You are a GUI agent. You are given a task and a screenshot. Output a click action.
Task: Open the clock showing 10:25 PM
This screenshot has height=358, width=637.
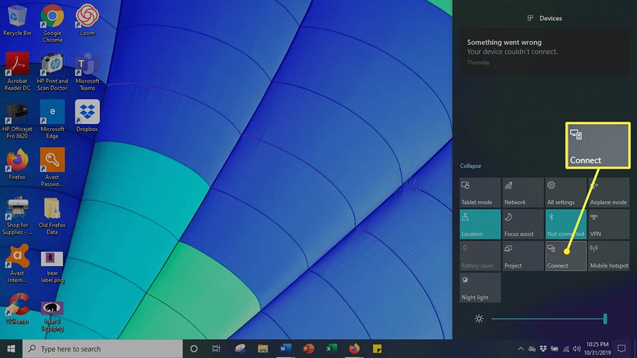tap(598, 348)
